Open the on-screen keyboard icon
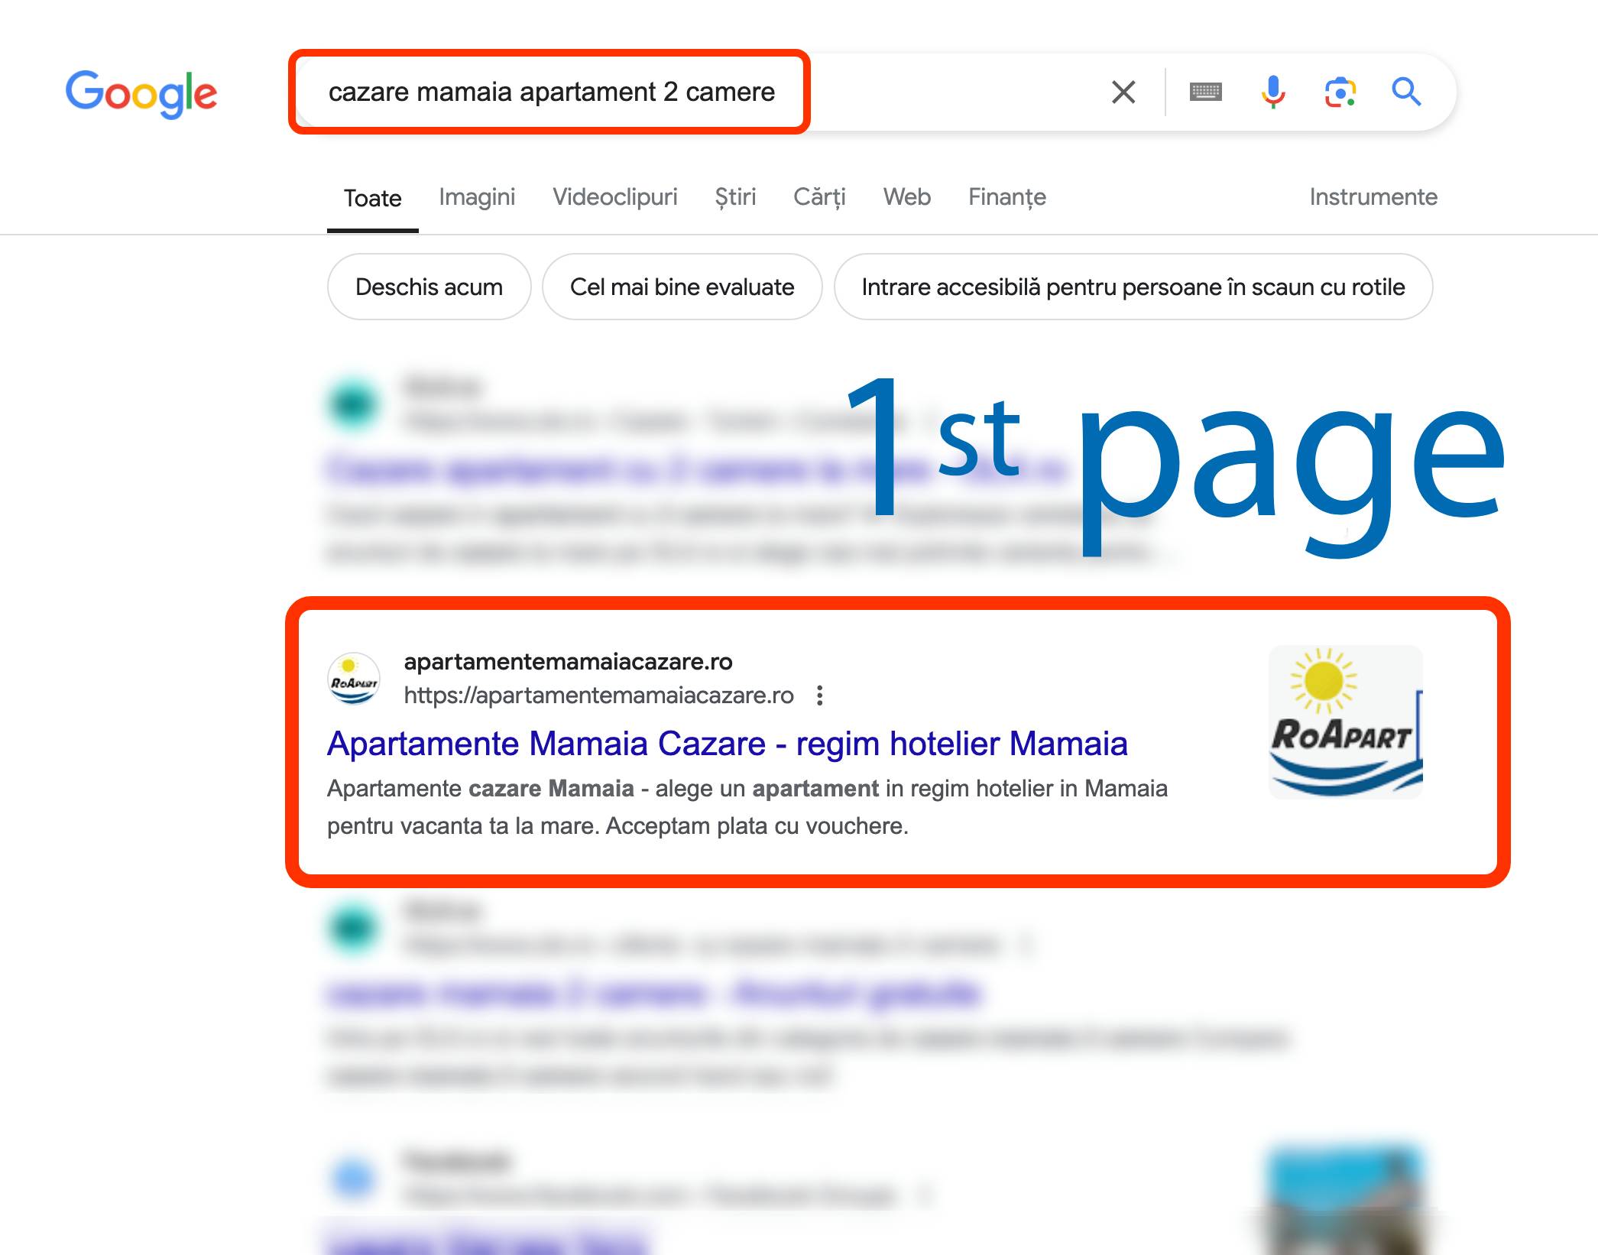Viewport: 1598px width, 1255px height. tap(1206, 92)
